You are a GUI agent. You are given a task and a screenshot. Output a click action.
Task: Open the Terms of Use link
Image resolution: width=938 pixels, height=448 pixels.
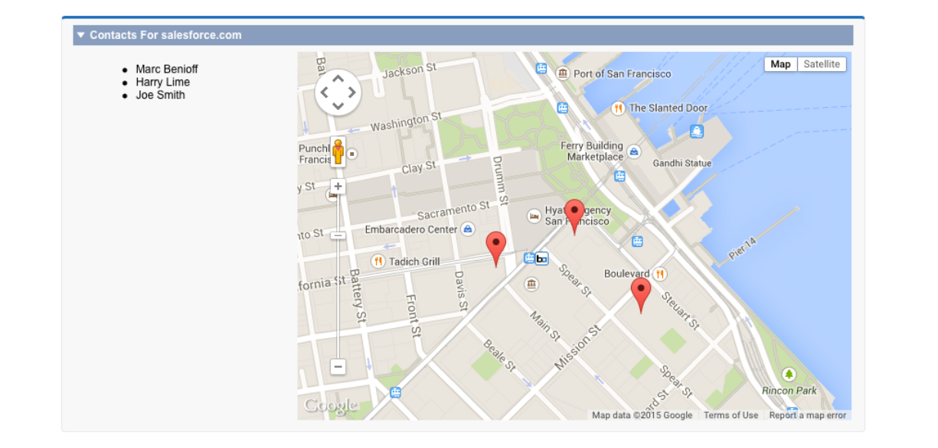pyautogui.click(x=730, y=415)
